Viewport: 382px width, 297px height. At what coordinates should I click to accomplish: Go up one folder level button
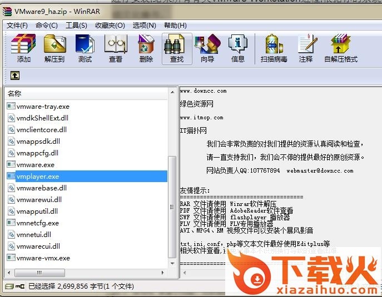[14, 75]
